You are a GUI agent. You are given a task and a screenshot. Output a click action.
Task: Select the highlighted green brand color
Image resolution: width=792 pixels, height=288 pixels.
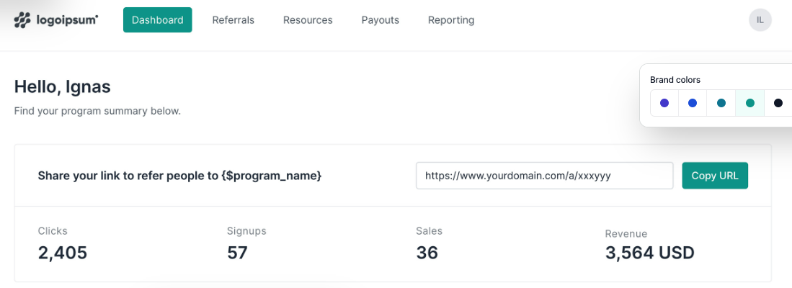click(749, 103)
